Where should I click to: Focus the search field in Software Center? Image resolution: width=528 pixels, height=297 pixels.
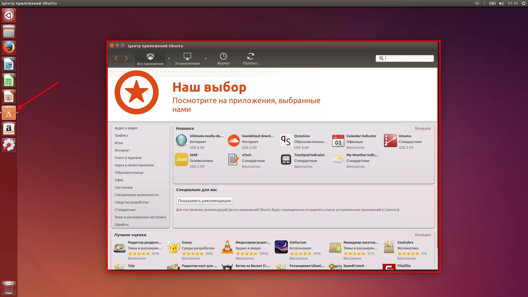[x=405, y=58]
